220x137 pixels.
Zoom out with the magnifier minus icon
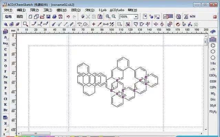[114, 17]
